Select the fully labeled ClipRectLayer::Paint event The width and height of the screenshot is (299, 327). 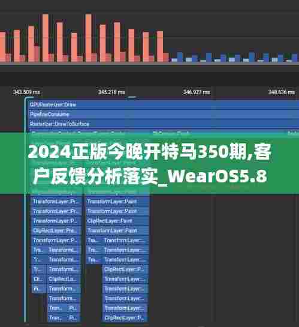coord(117,221)
